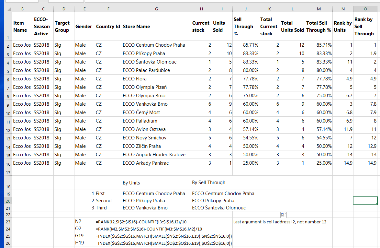Click the 'Total Sell Through %' header cell

click(x=319, y=27)
